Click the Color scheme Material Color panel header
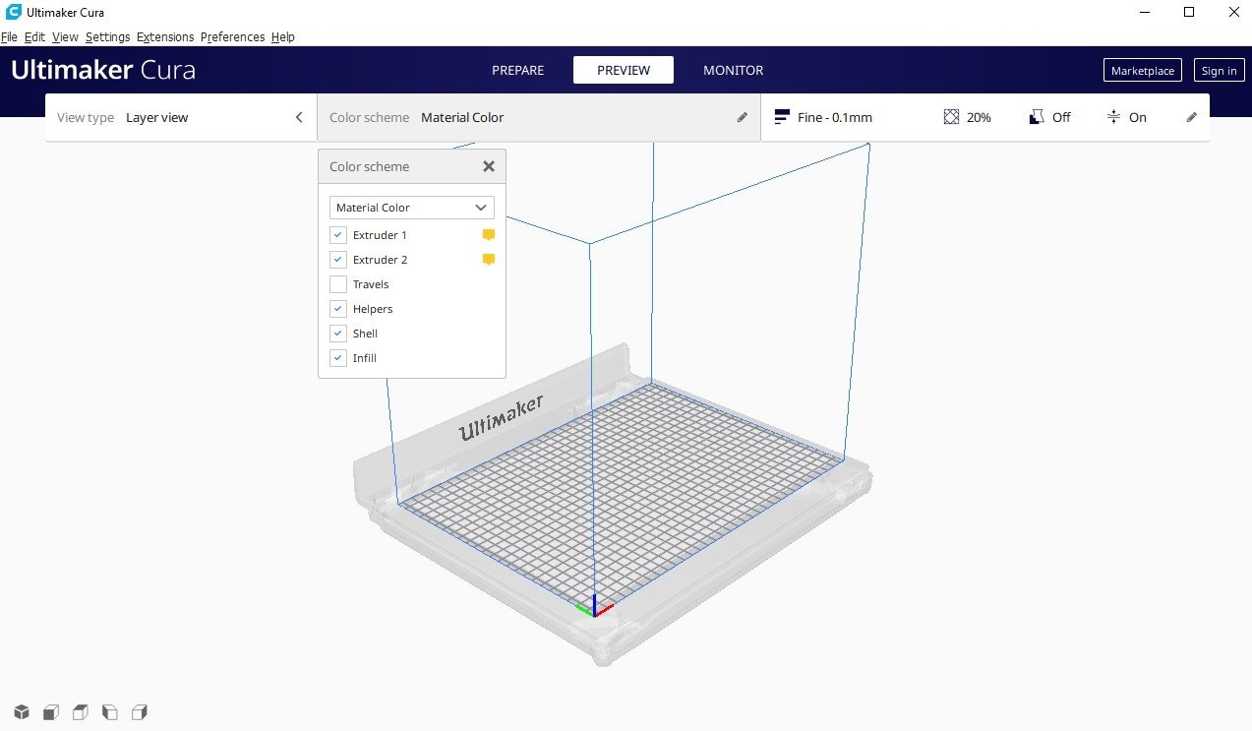Screen dimensions: 1252x731 pyautogui.click(x=539, y=117)
